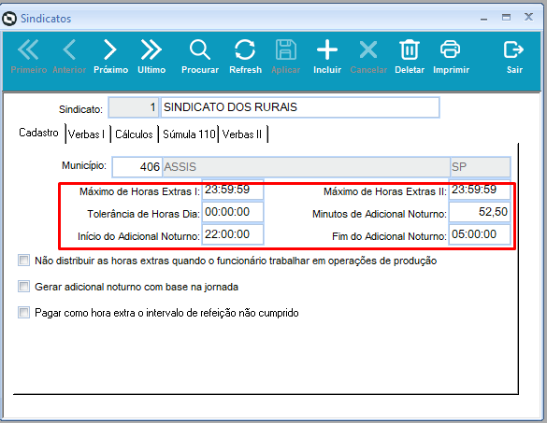
Task: Click the Sindicato code field showing 1
Action: click(x=134, y=107)
